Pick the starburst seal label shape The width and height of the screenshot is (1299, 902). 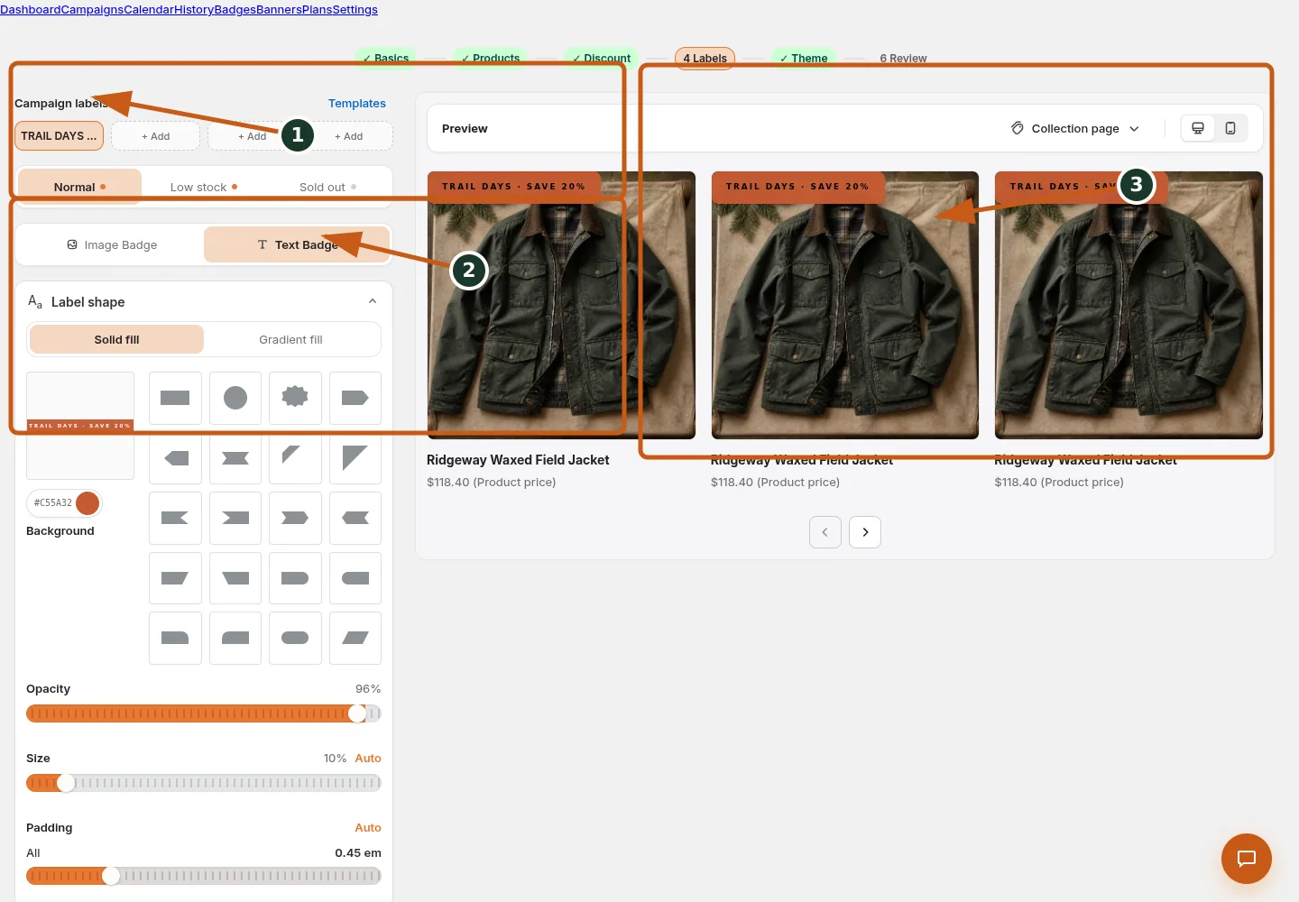295,398
